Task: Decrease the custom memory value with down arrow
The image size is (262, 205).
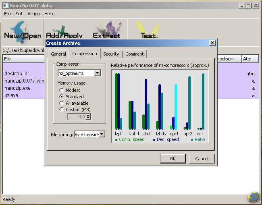Action: (88, 118)
